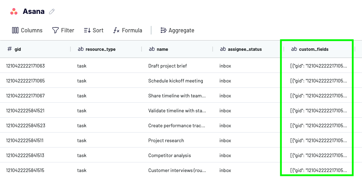Click the Share timeline with team cell
This screenshot has height=177, width=362.
click(177, 96)
